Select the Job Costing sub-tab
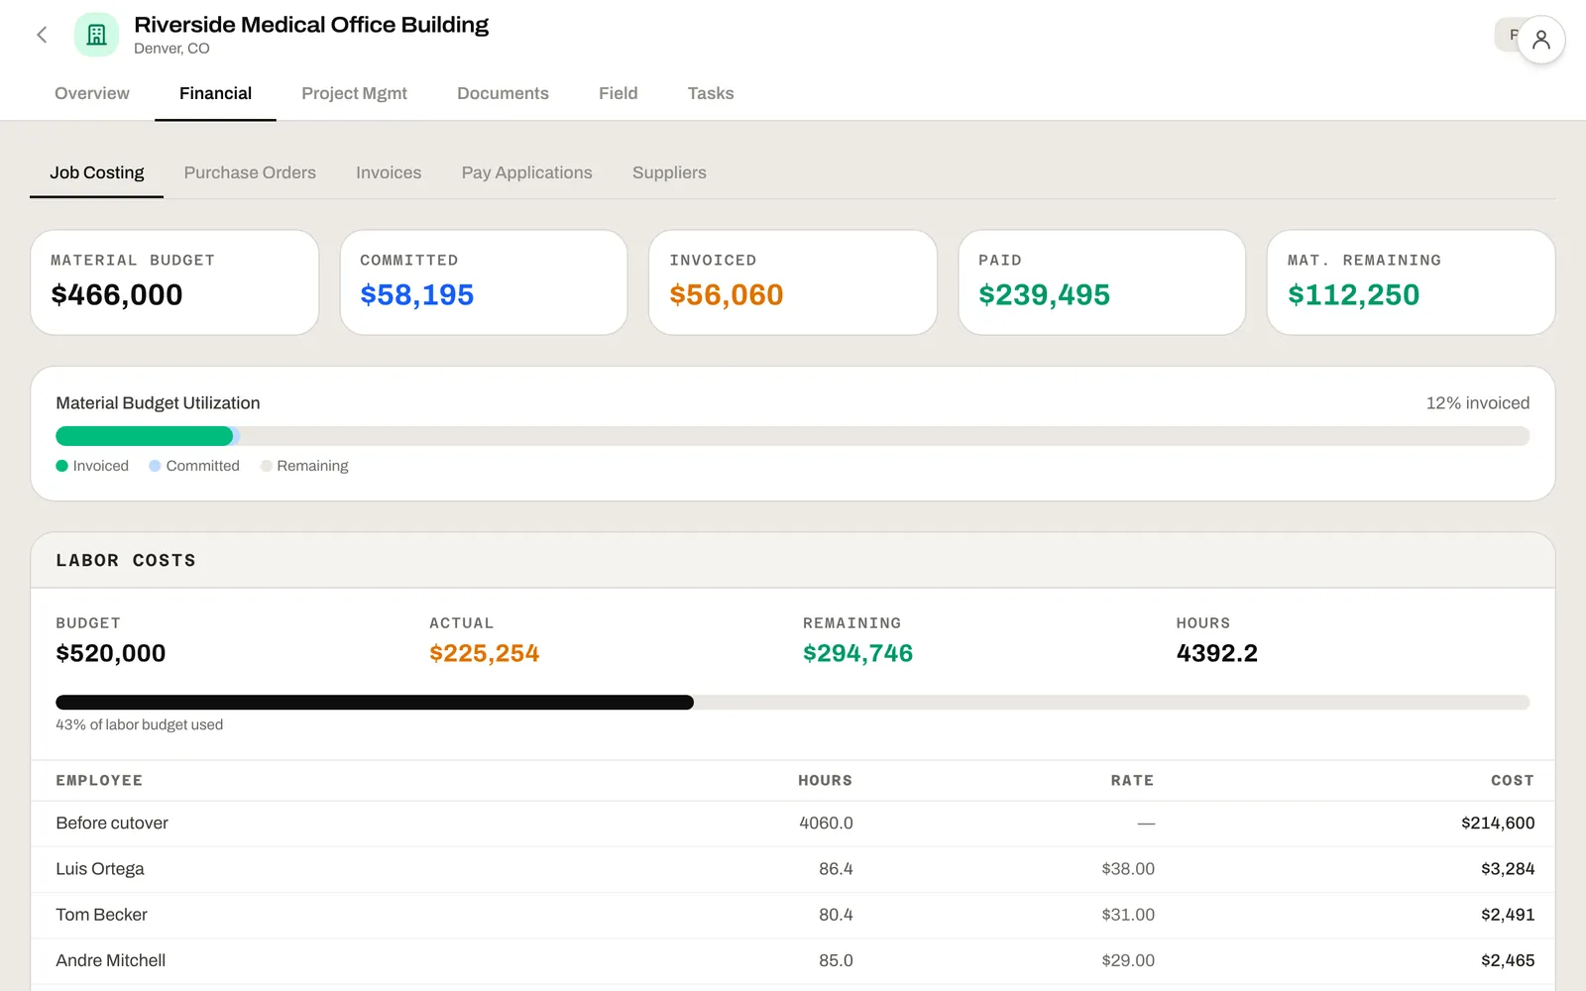 click(x=97, y=172)
